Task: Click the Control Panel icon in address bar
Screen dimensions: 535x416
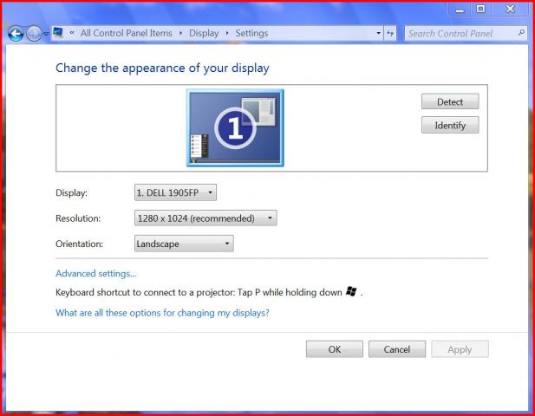Action: [58, 33]
